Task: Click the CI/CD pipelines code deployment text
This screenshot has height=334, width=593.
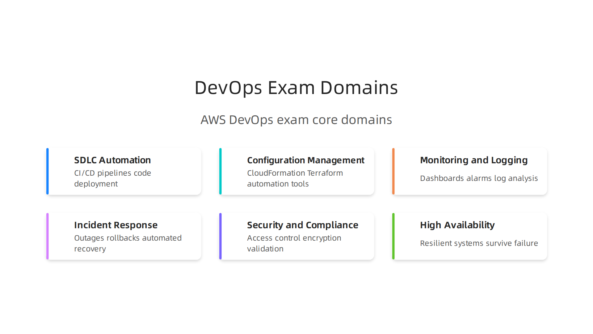Action: pyautogui.click(x=113, y=178)
